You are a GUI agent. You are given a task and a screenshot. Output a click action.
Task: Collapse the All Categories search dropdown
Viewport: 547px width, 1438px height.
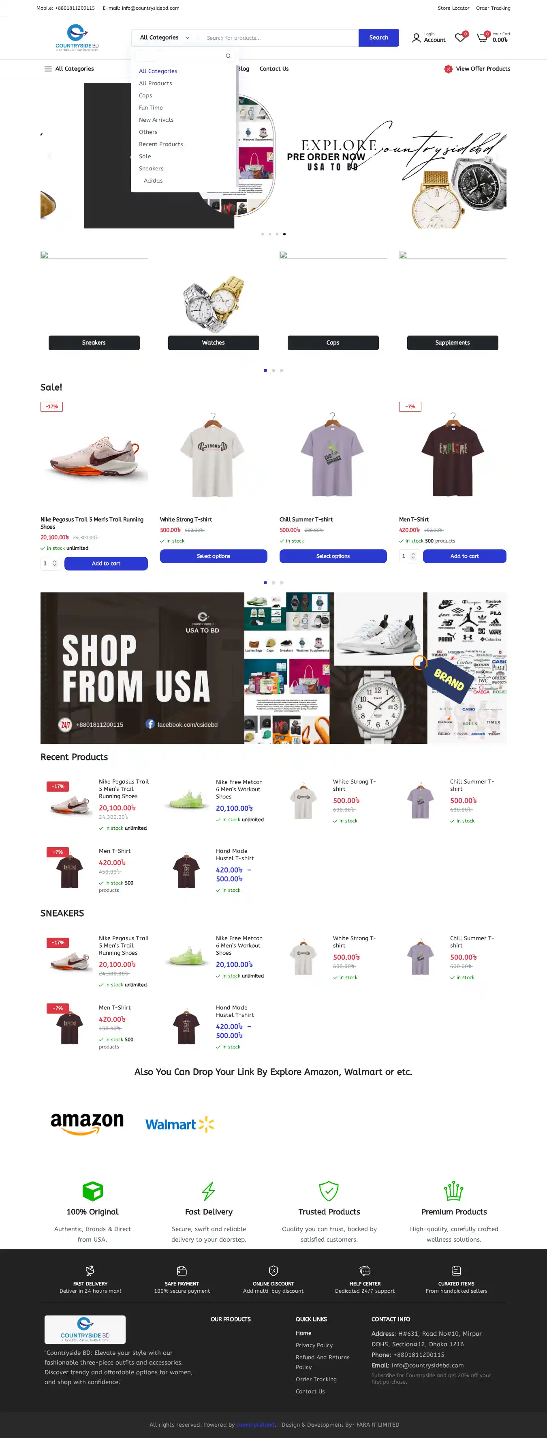165,37
